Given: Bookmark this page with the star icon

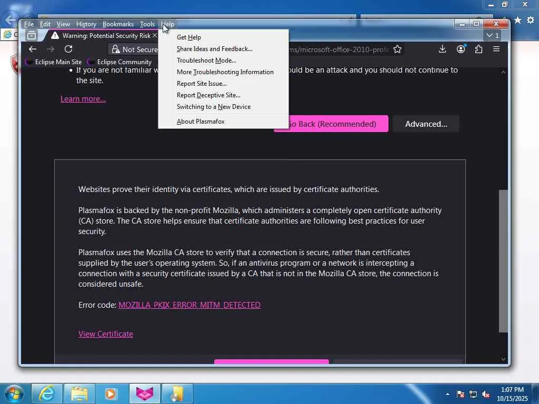Looking at the screenshot, I should 397,49.
